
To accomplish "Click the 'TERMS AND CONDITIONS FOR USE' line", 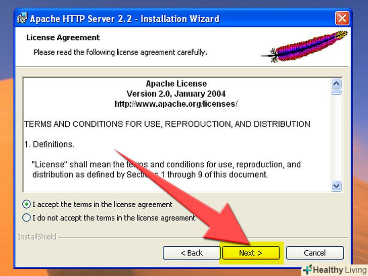I will (x=167, y=124).
